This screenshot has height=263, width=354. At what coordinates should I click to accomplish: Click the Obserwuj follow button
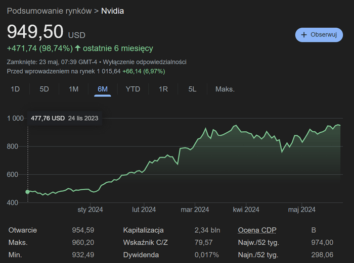[319, 35]
